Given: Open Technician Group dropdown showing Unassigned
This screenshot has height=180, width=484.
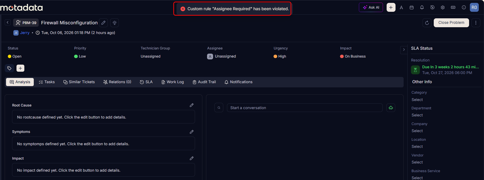Looking at the screenshot, I should click(x=151, y=56).
